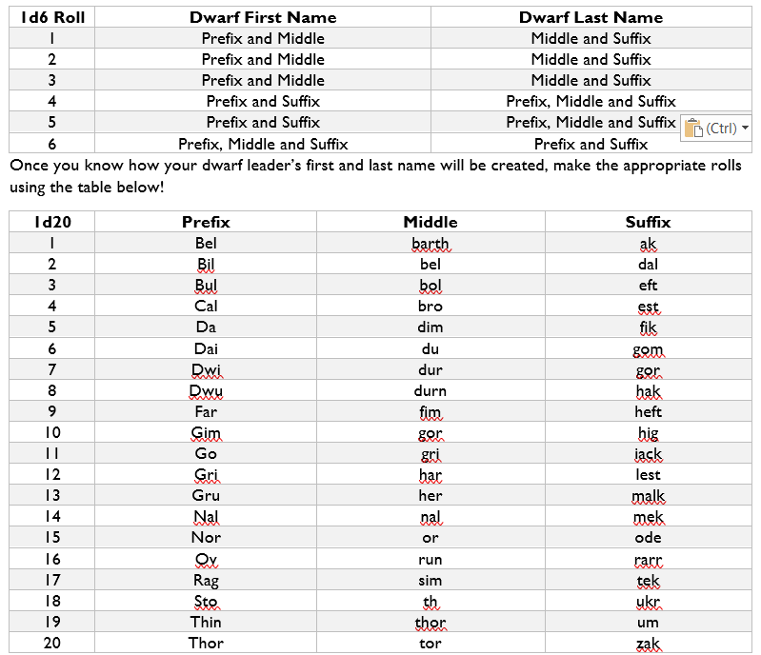This screenshot has width=761, height=655.
Task: Click the prefix 'Rag' cell
Action: [x=206, y=580]
